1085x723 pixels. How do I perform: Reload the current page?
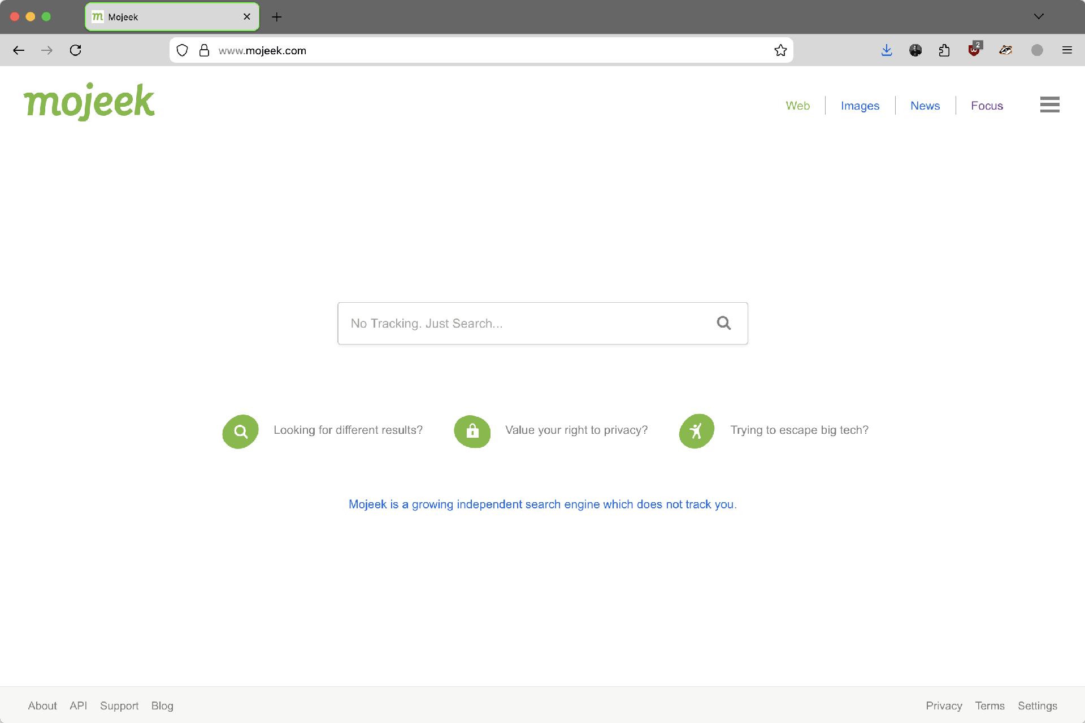pos(75,50)
